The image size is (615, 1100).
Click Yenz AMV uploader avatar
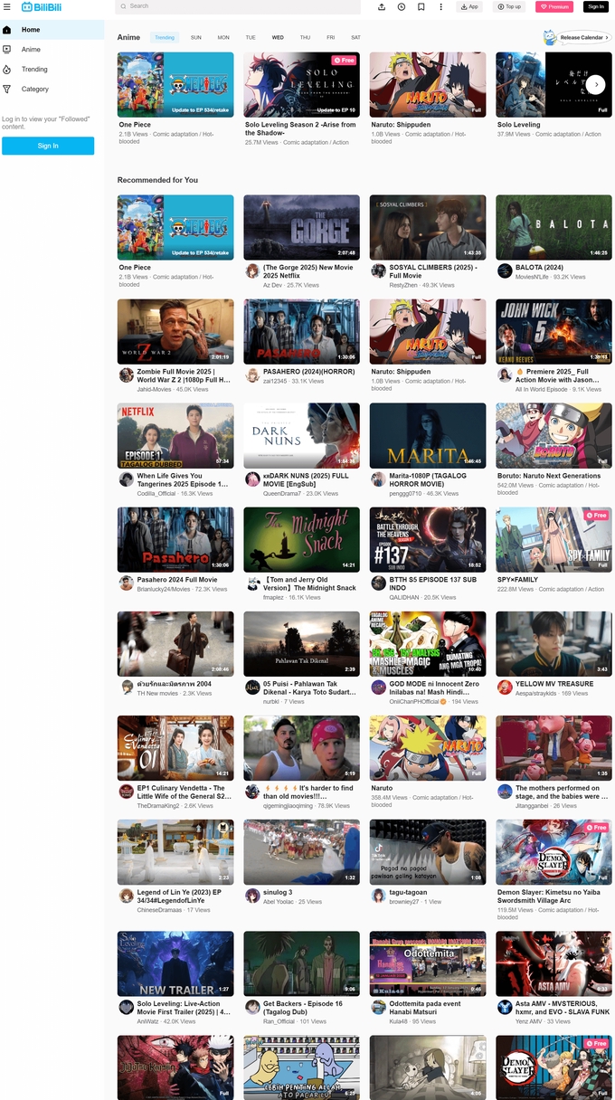tap(505, 1008)
